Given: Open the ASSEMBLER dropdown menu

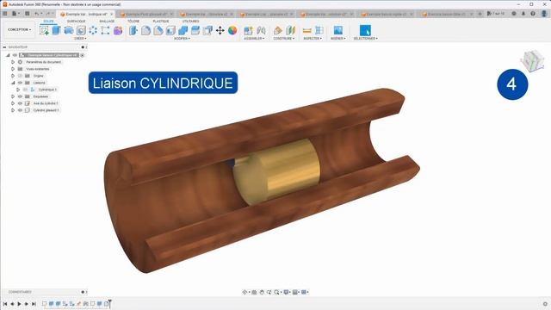Looking at the screenshot, I should click(x=254, y=38).
